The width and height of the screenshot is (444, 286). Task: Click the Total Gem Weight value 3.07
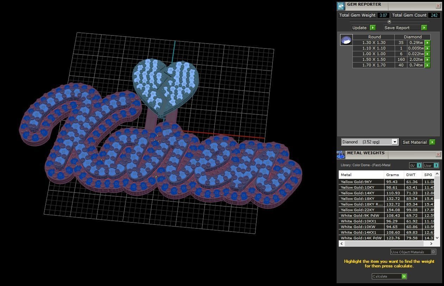[383, 15]
